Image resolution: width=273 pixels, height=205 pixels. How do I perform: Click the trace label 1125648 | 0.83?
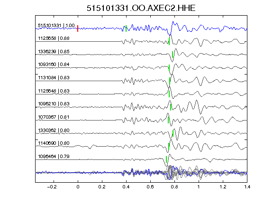[x=54, y=91]
